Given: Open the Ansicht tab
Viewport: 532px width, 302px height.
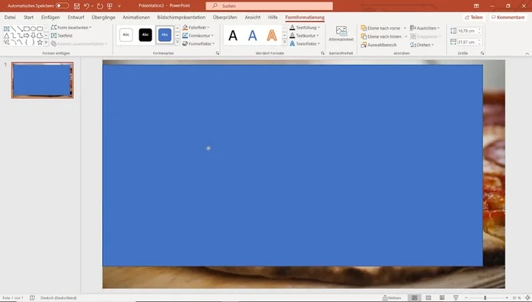Looking at the screenshot, I should click(253, 17).
